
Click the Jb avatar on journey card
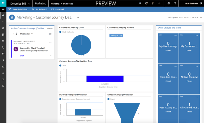16,49
